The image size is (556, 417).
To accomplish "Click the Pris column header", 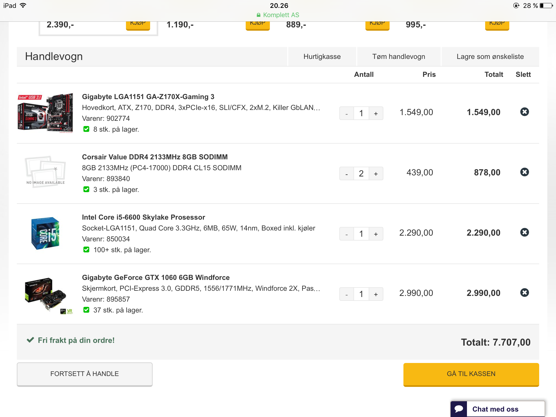I will click(429, 74).
